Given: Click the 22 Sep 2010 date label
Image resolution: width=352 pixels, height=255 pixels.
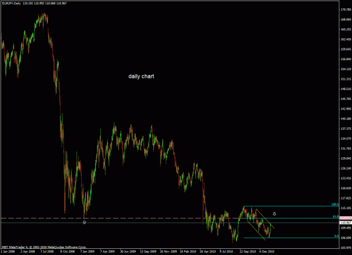Looking at the screenshot, I should 248,252.
